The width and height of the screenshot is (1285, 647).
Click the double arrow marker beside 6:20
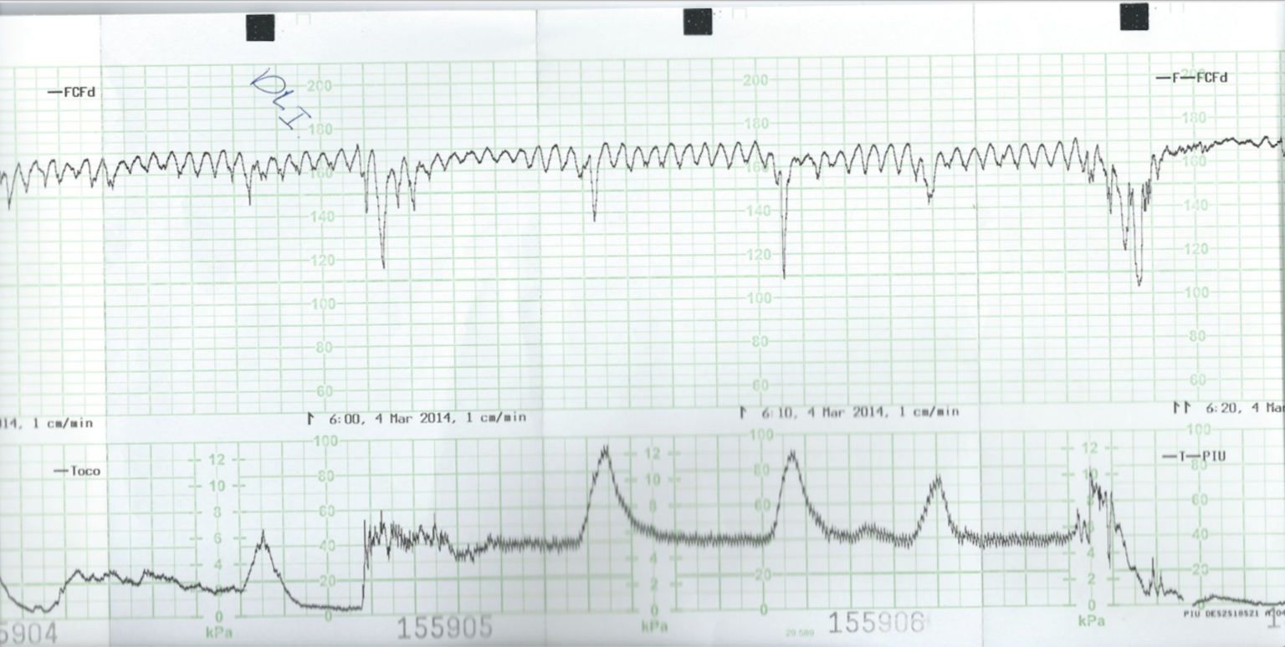click(x=1180, y=408)
